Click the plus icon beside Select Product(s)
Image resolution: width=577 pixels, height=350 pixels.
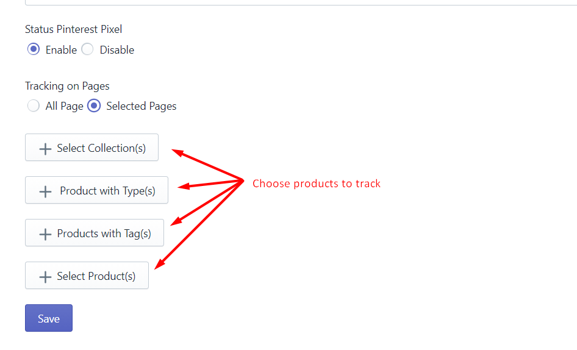point(45,277)
